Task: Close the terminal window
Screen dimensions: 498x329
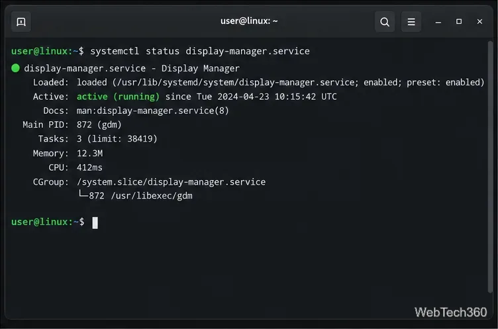Action: [x=479, y=22]
